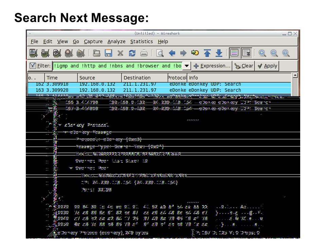The image size is (326, 244).
Task: Click the packet list scroll up arrow
Action: click(x=295, y=75)
